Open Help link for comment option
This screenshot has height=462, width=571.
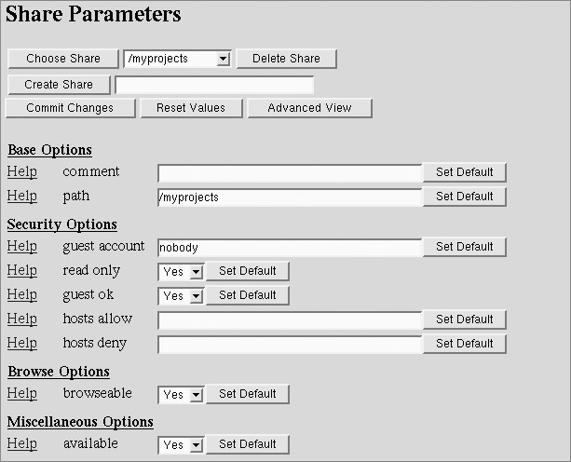(x=22, y=172)
